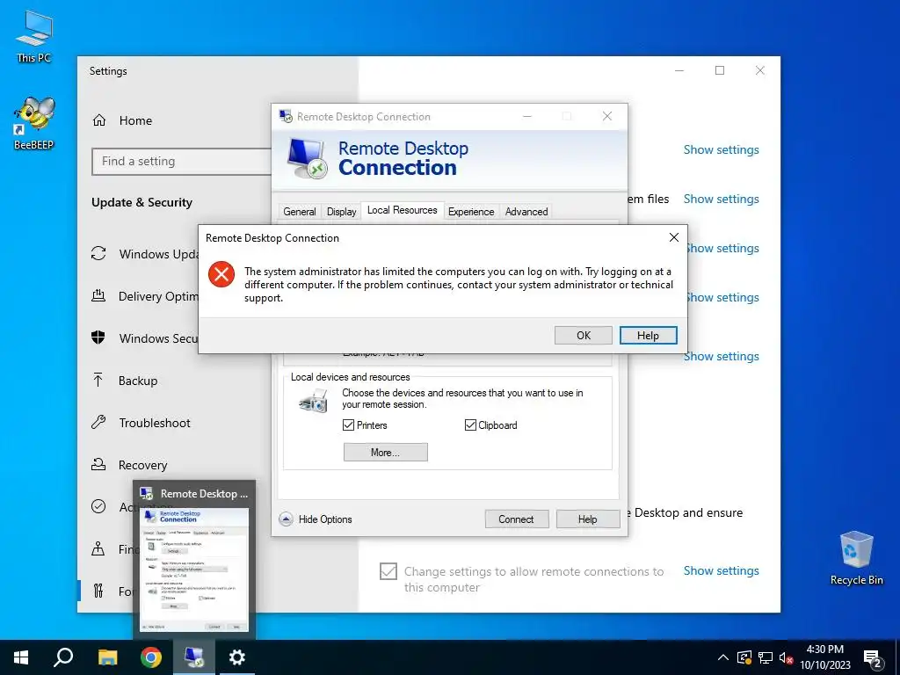Click the muted volume tray icon

786,657
